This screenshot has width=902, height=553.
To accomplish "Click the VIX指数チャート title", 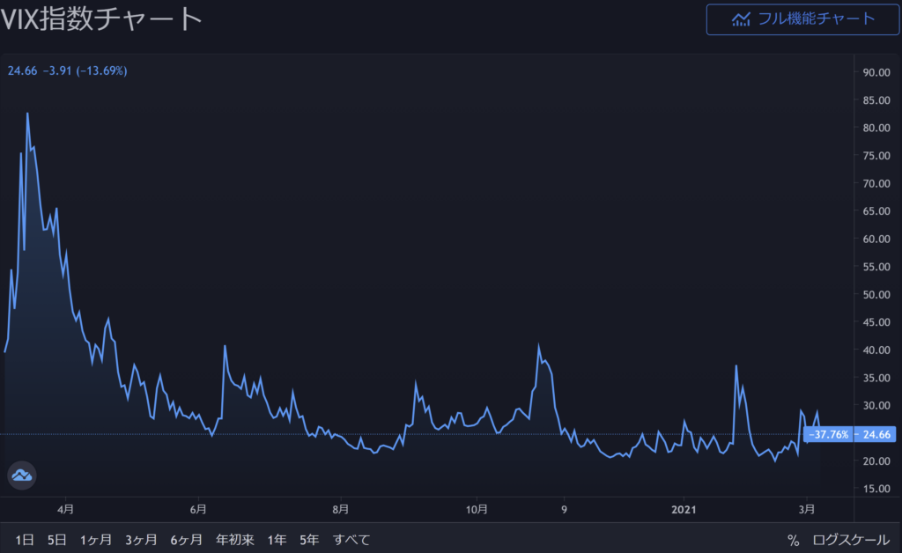I will tap(101, 19).
